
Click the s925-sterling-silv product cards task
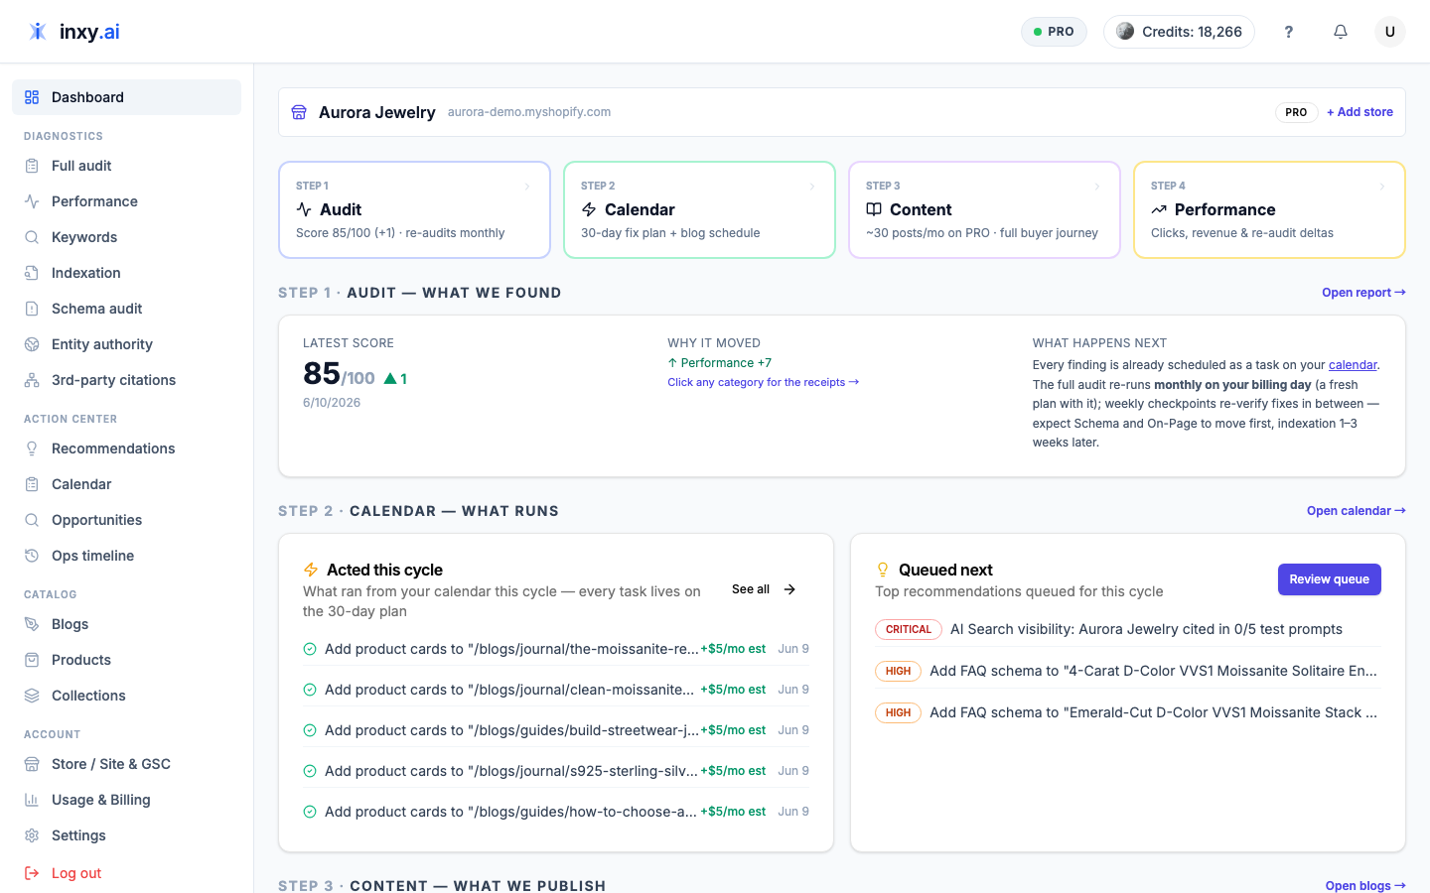[x=556, y=771]
